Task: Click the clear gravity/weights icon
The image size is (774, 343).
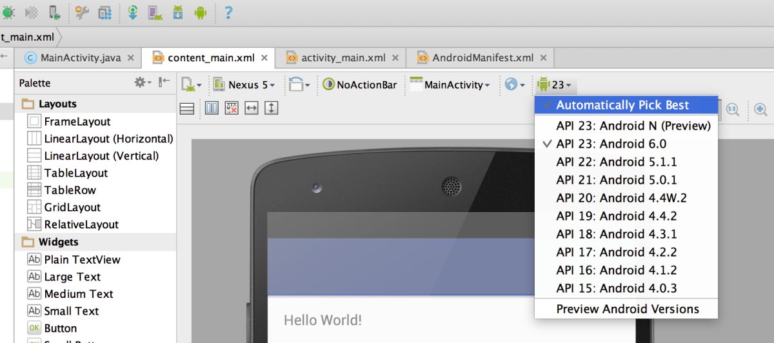Action: pyautogui.click(x=232, y=108)
